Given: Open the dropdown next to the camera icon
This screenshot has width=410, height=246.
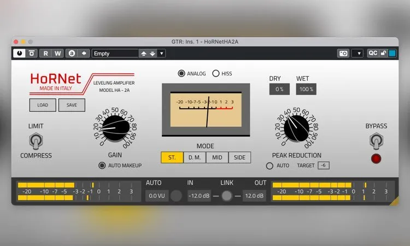Looking at the screenshot, I should (358, 54).
